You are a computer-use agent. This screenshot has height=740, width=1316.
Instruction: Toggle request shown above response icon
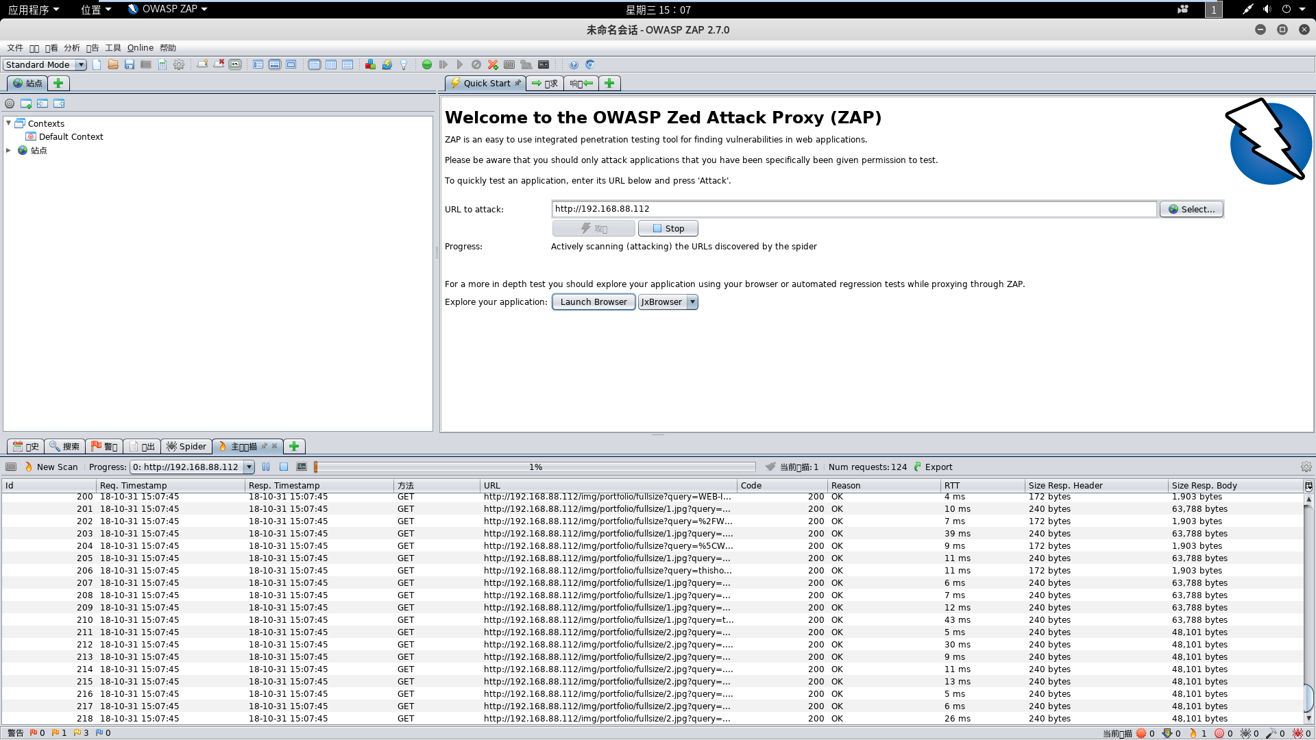click(x=348, y=64)
